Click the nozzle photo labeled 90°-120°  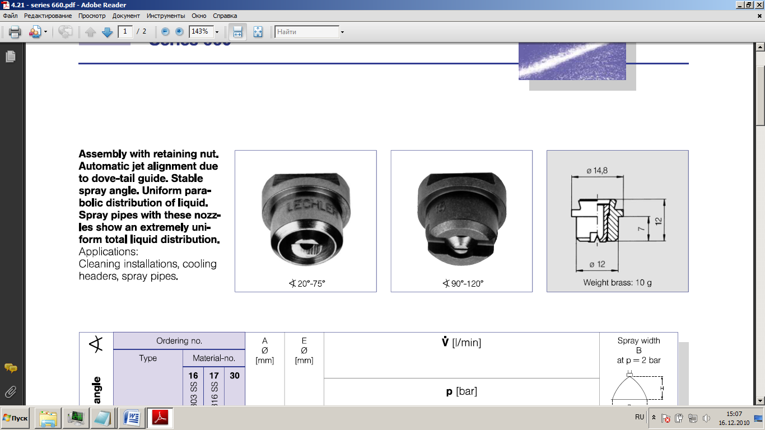click(461, 221)
